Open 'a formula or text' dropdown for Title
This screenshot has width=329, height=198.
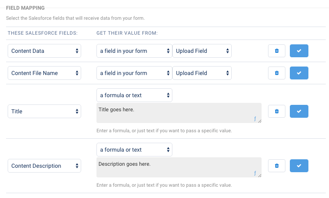pos(134,95)
